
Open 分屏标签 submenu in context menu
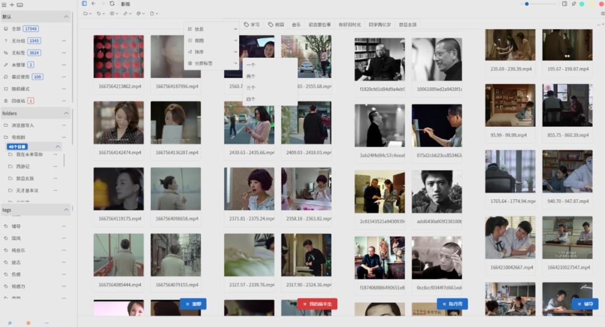coord(212,63)
